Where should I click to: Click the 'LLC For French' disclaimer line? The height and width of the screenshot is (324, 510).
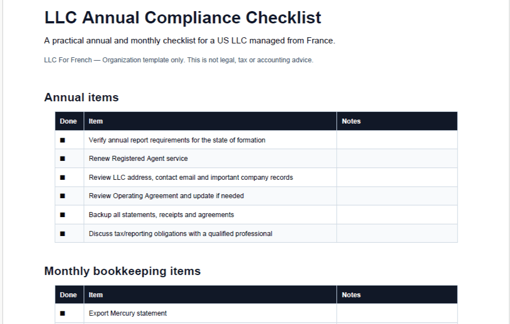[x=179, y=60]
